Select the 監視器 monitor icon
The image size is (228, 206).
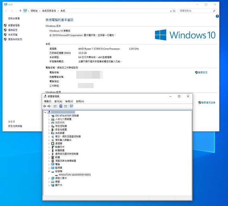tap(53, 168)
